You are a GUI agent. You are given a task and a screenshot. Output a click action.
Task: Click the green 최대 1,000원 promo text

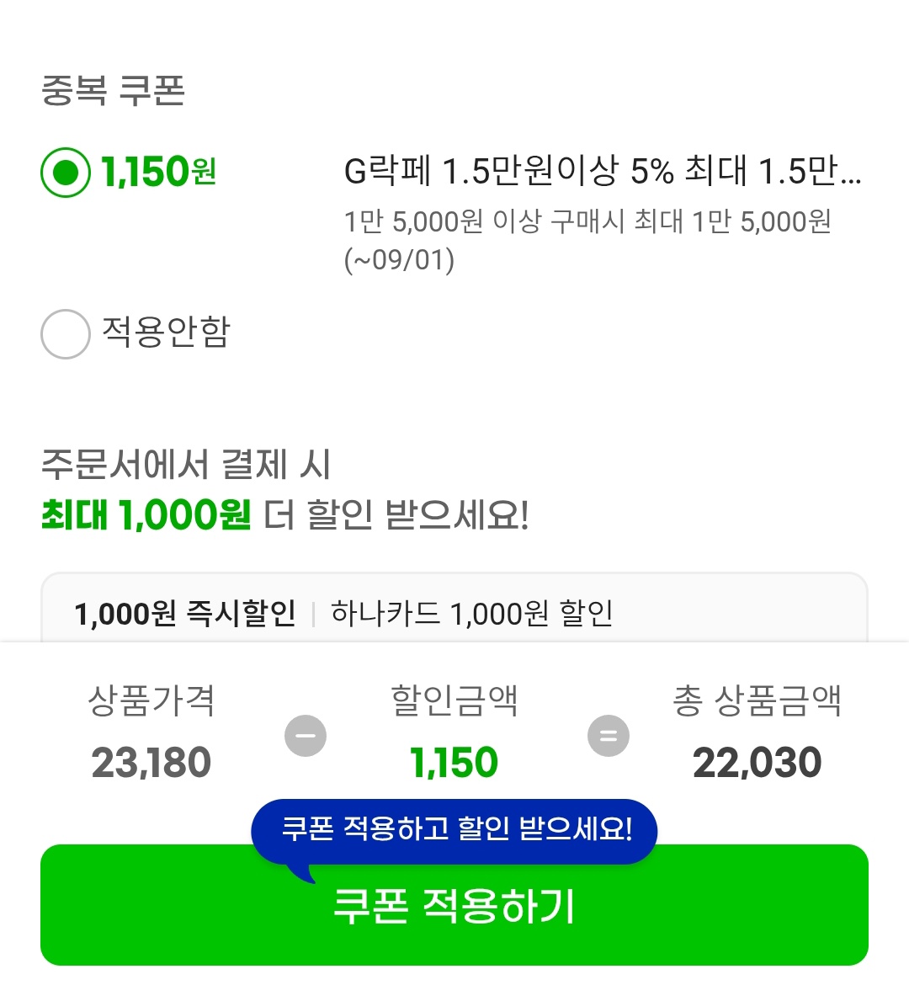[x=146, y=514]
